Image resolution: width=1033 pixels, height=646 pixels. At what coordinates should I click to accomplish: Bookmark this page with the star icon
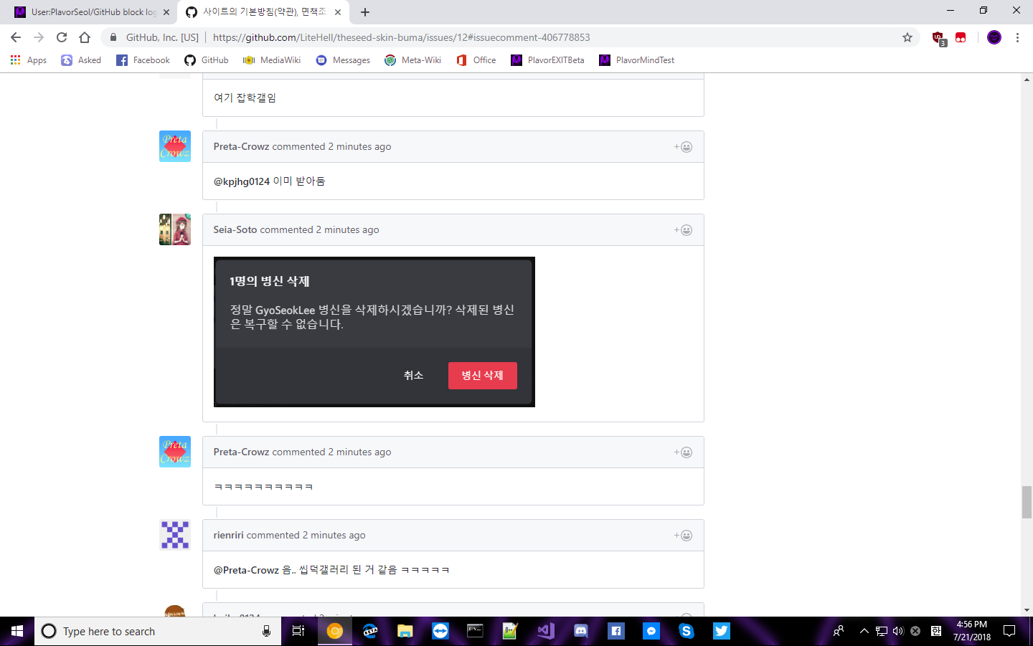coord(907,37)
